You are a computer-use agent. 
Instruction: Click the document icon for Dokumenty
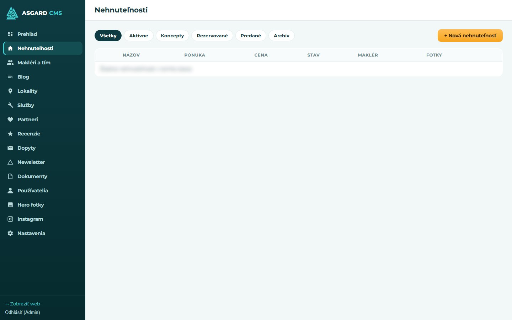(10, 176)
